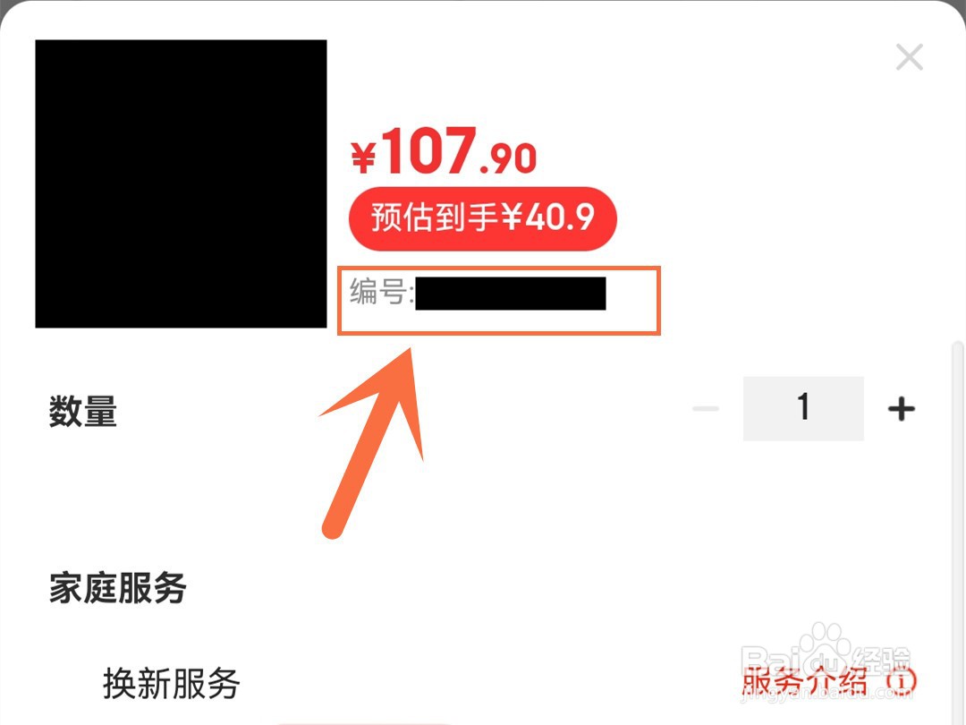Open the 服务介绍 link

pyautogui.click(x=805, y=681)
